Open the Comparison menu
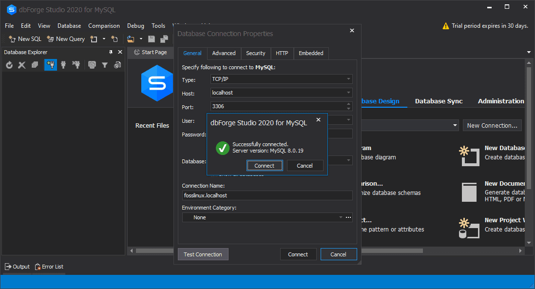 point(104,25)
